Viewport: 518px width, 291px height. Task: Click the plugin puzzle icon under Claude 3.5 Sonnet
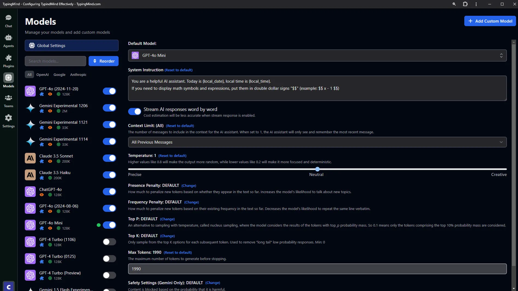point(41,161)
